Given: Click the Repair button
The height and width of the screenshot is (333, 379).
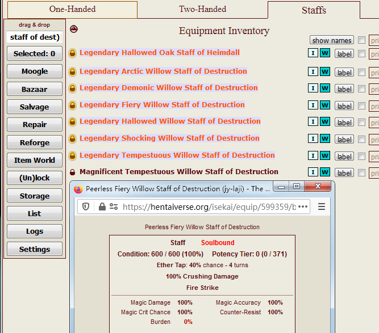Looking at the screenshot, I should pos(35,124).
